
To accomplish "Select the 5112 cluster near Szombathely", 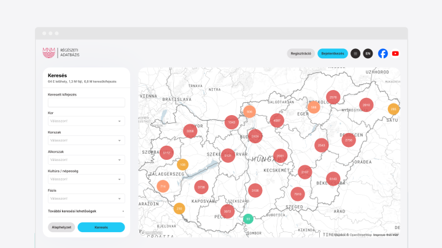I will 166,152.
